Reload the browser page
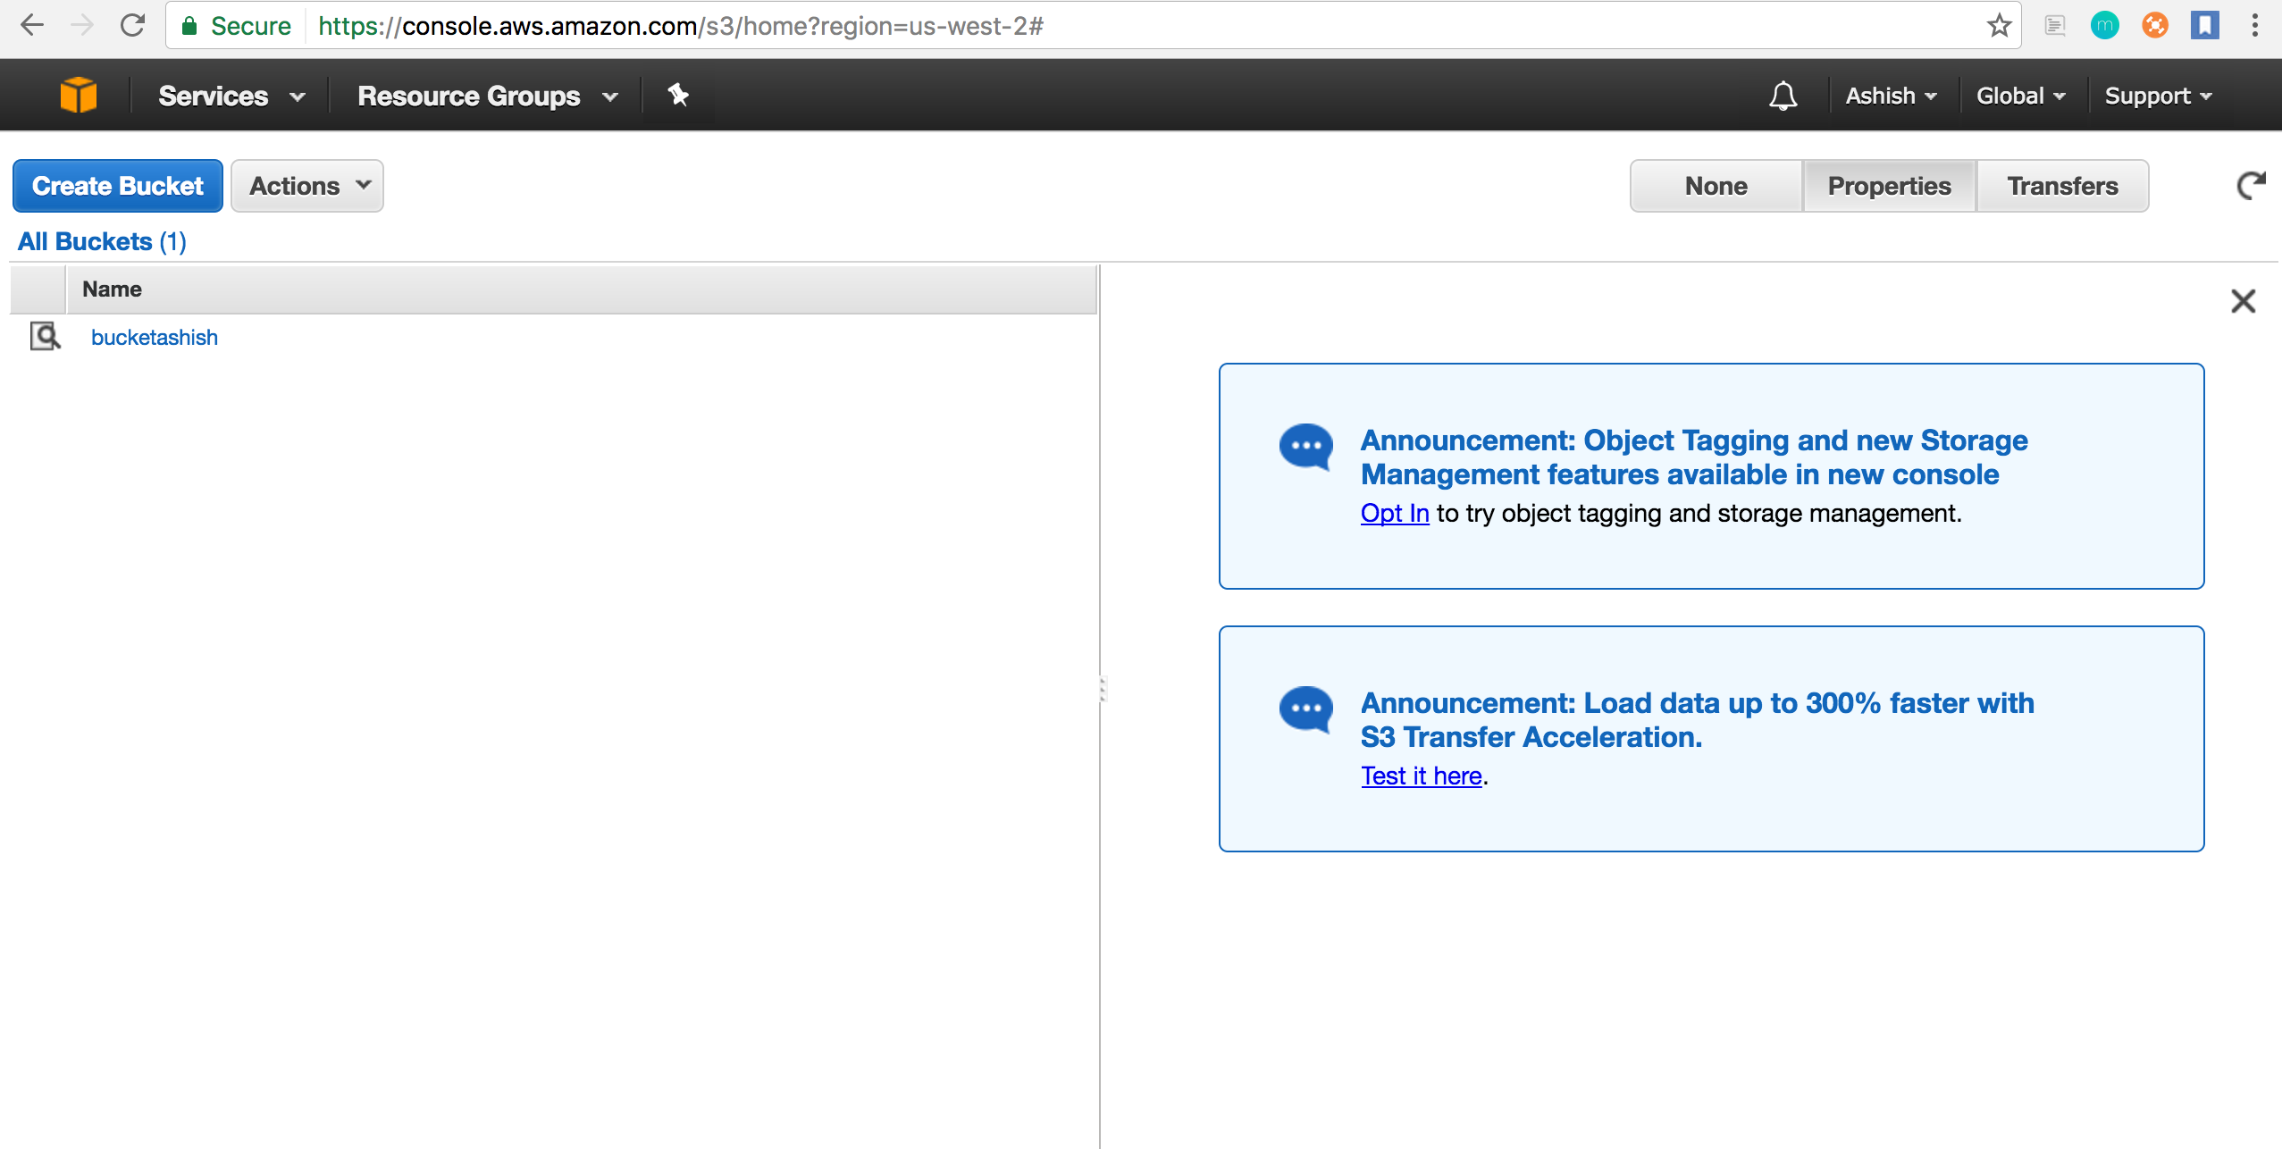Viewport: 2282px width, 1149px height. [132, 25]
